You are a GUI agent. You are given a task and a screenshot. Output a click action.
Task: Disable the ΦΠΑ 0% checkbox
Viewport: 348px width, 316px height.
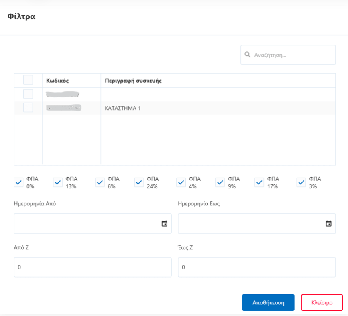click(18, 182)
